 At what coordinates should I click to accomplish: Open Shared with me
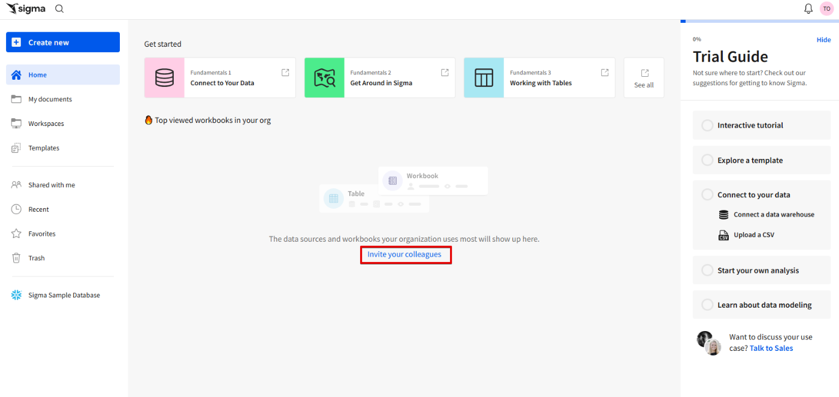[63, 185]
